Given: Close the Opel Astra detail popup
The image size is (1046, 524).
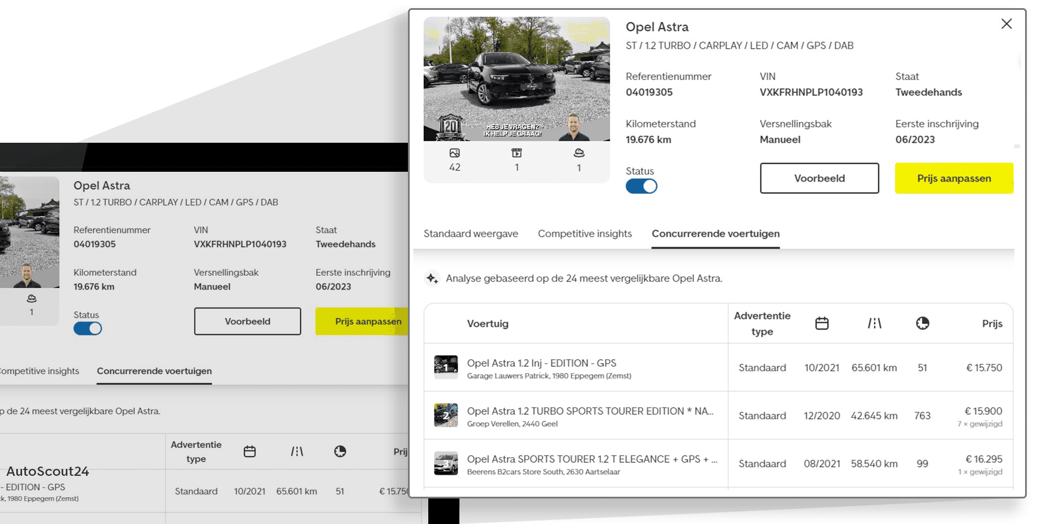Looking at the screenshot, I should [x=1006, y=24].
